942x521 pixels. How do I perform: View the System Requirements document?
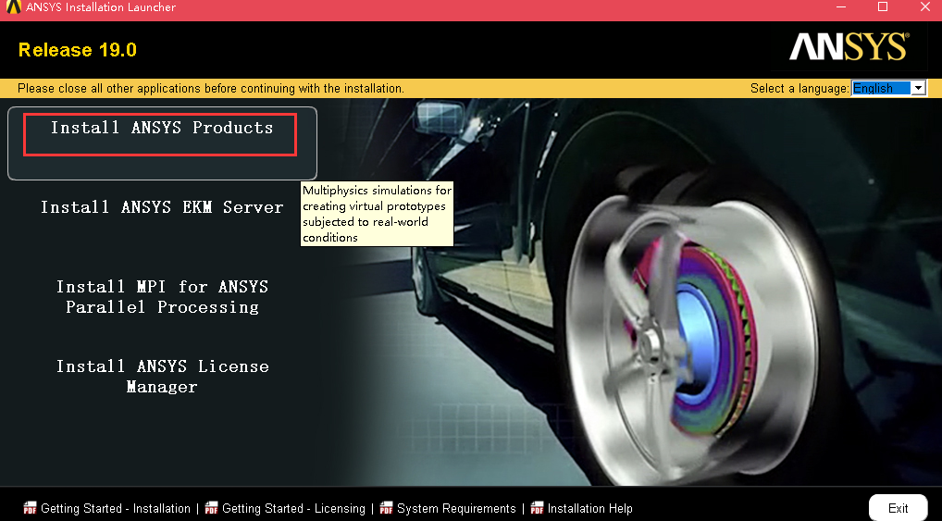[x=456, y=508]
